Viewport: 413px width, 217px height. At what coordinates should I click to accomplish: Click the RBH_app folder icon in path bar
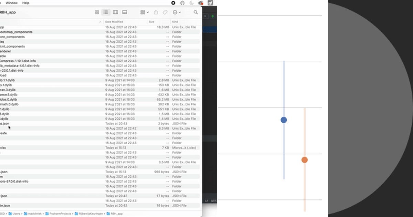point(108,214)
